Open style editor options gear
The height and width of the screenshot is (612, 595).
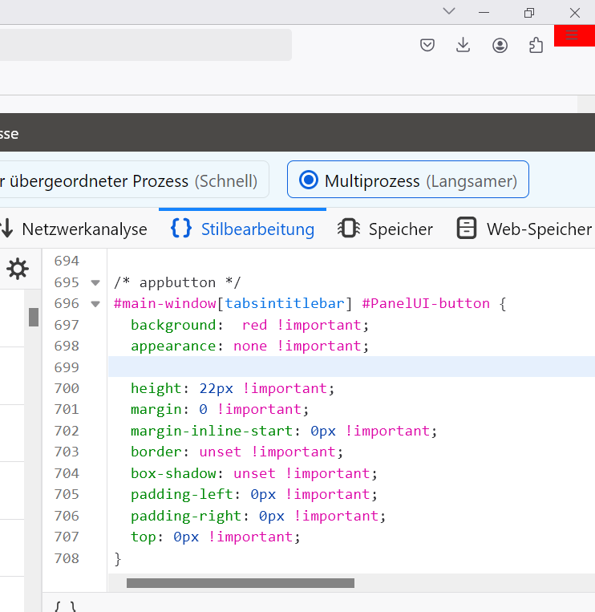pyautogui.click(x=18, y=270)
